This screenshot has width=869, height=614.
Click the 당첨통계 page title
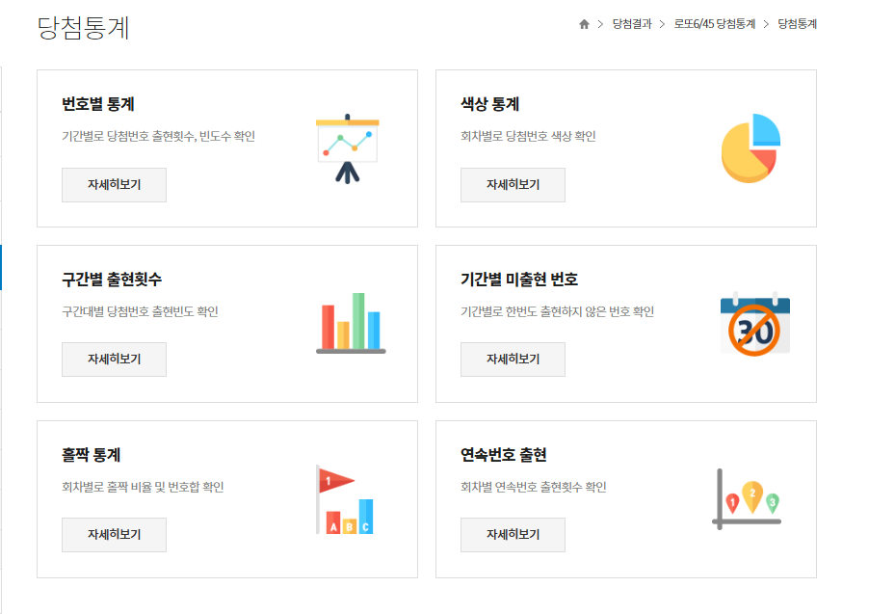pos(84,28)
